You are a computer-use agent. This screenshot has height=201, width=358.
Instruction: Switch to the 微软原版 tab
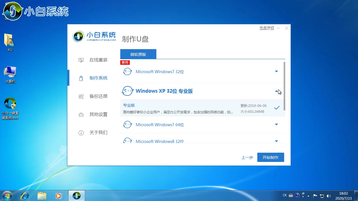tap(138, 54)
